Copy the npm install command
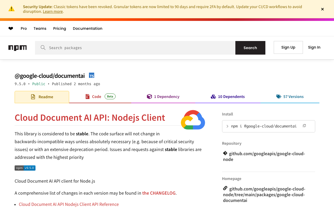Screen dimensions: 334x209 click(304, 126)
